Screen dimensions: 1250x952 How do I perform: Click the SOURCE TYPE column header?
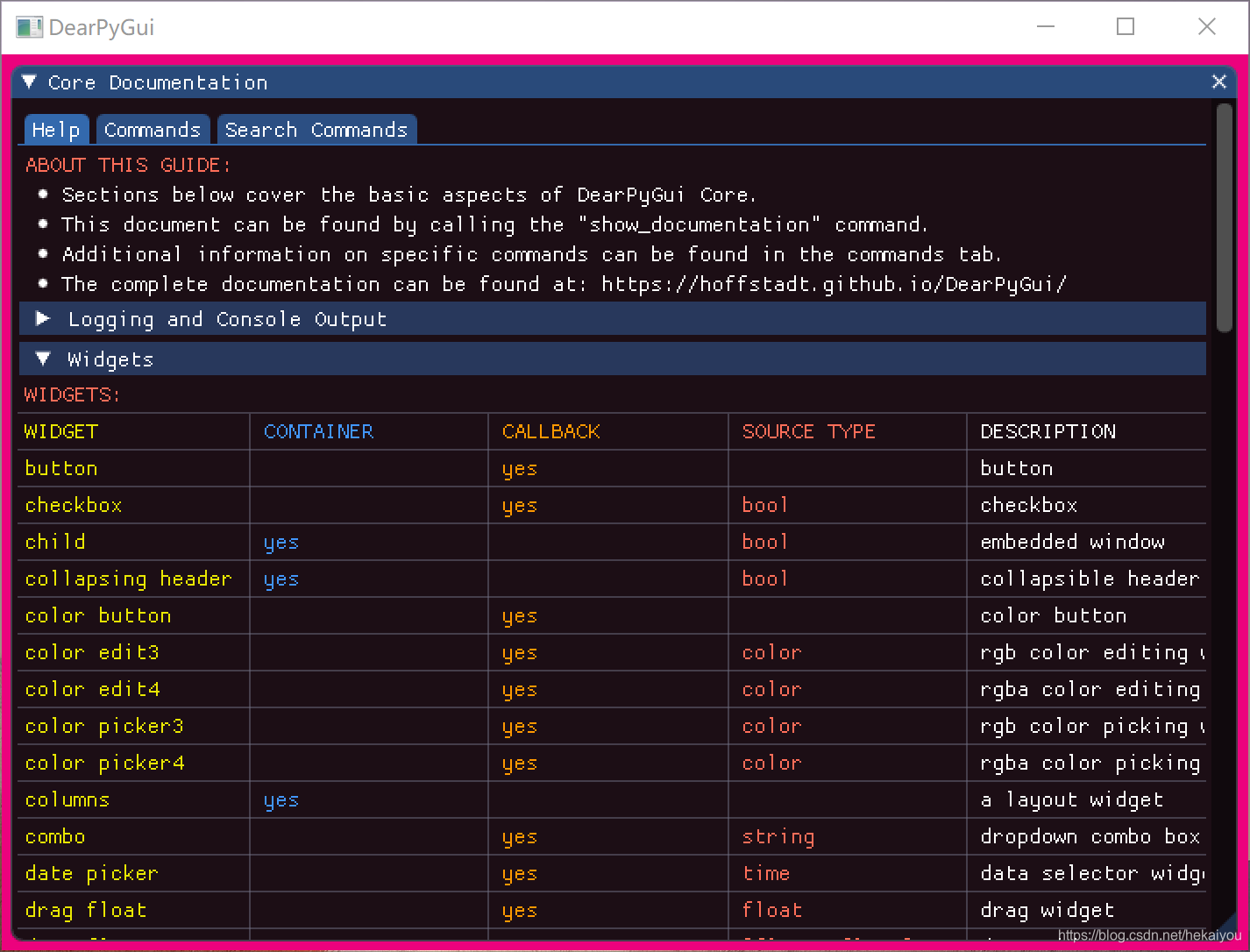tap(809, 431)
